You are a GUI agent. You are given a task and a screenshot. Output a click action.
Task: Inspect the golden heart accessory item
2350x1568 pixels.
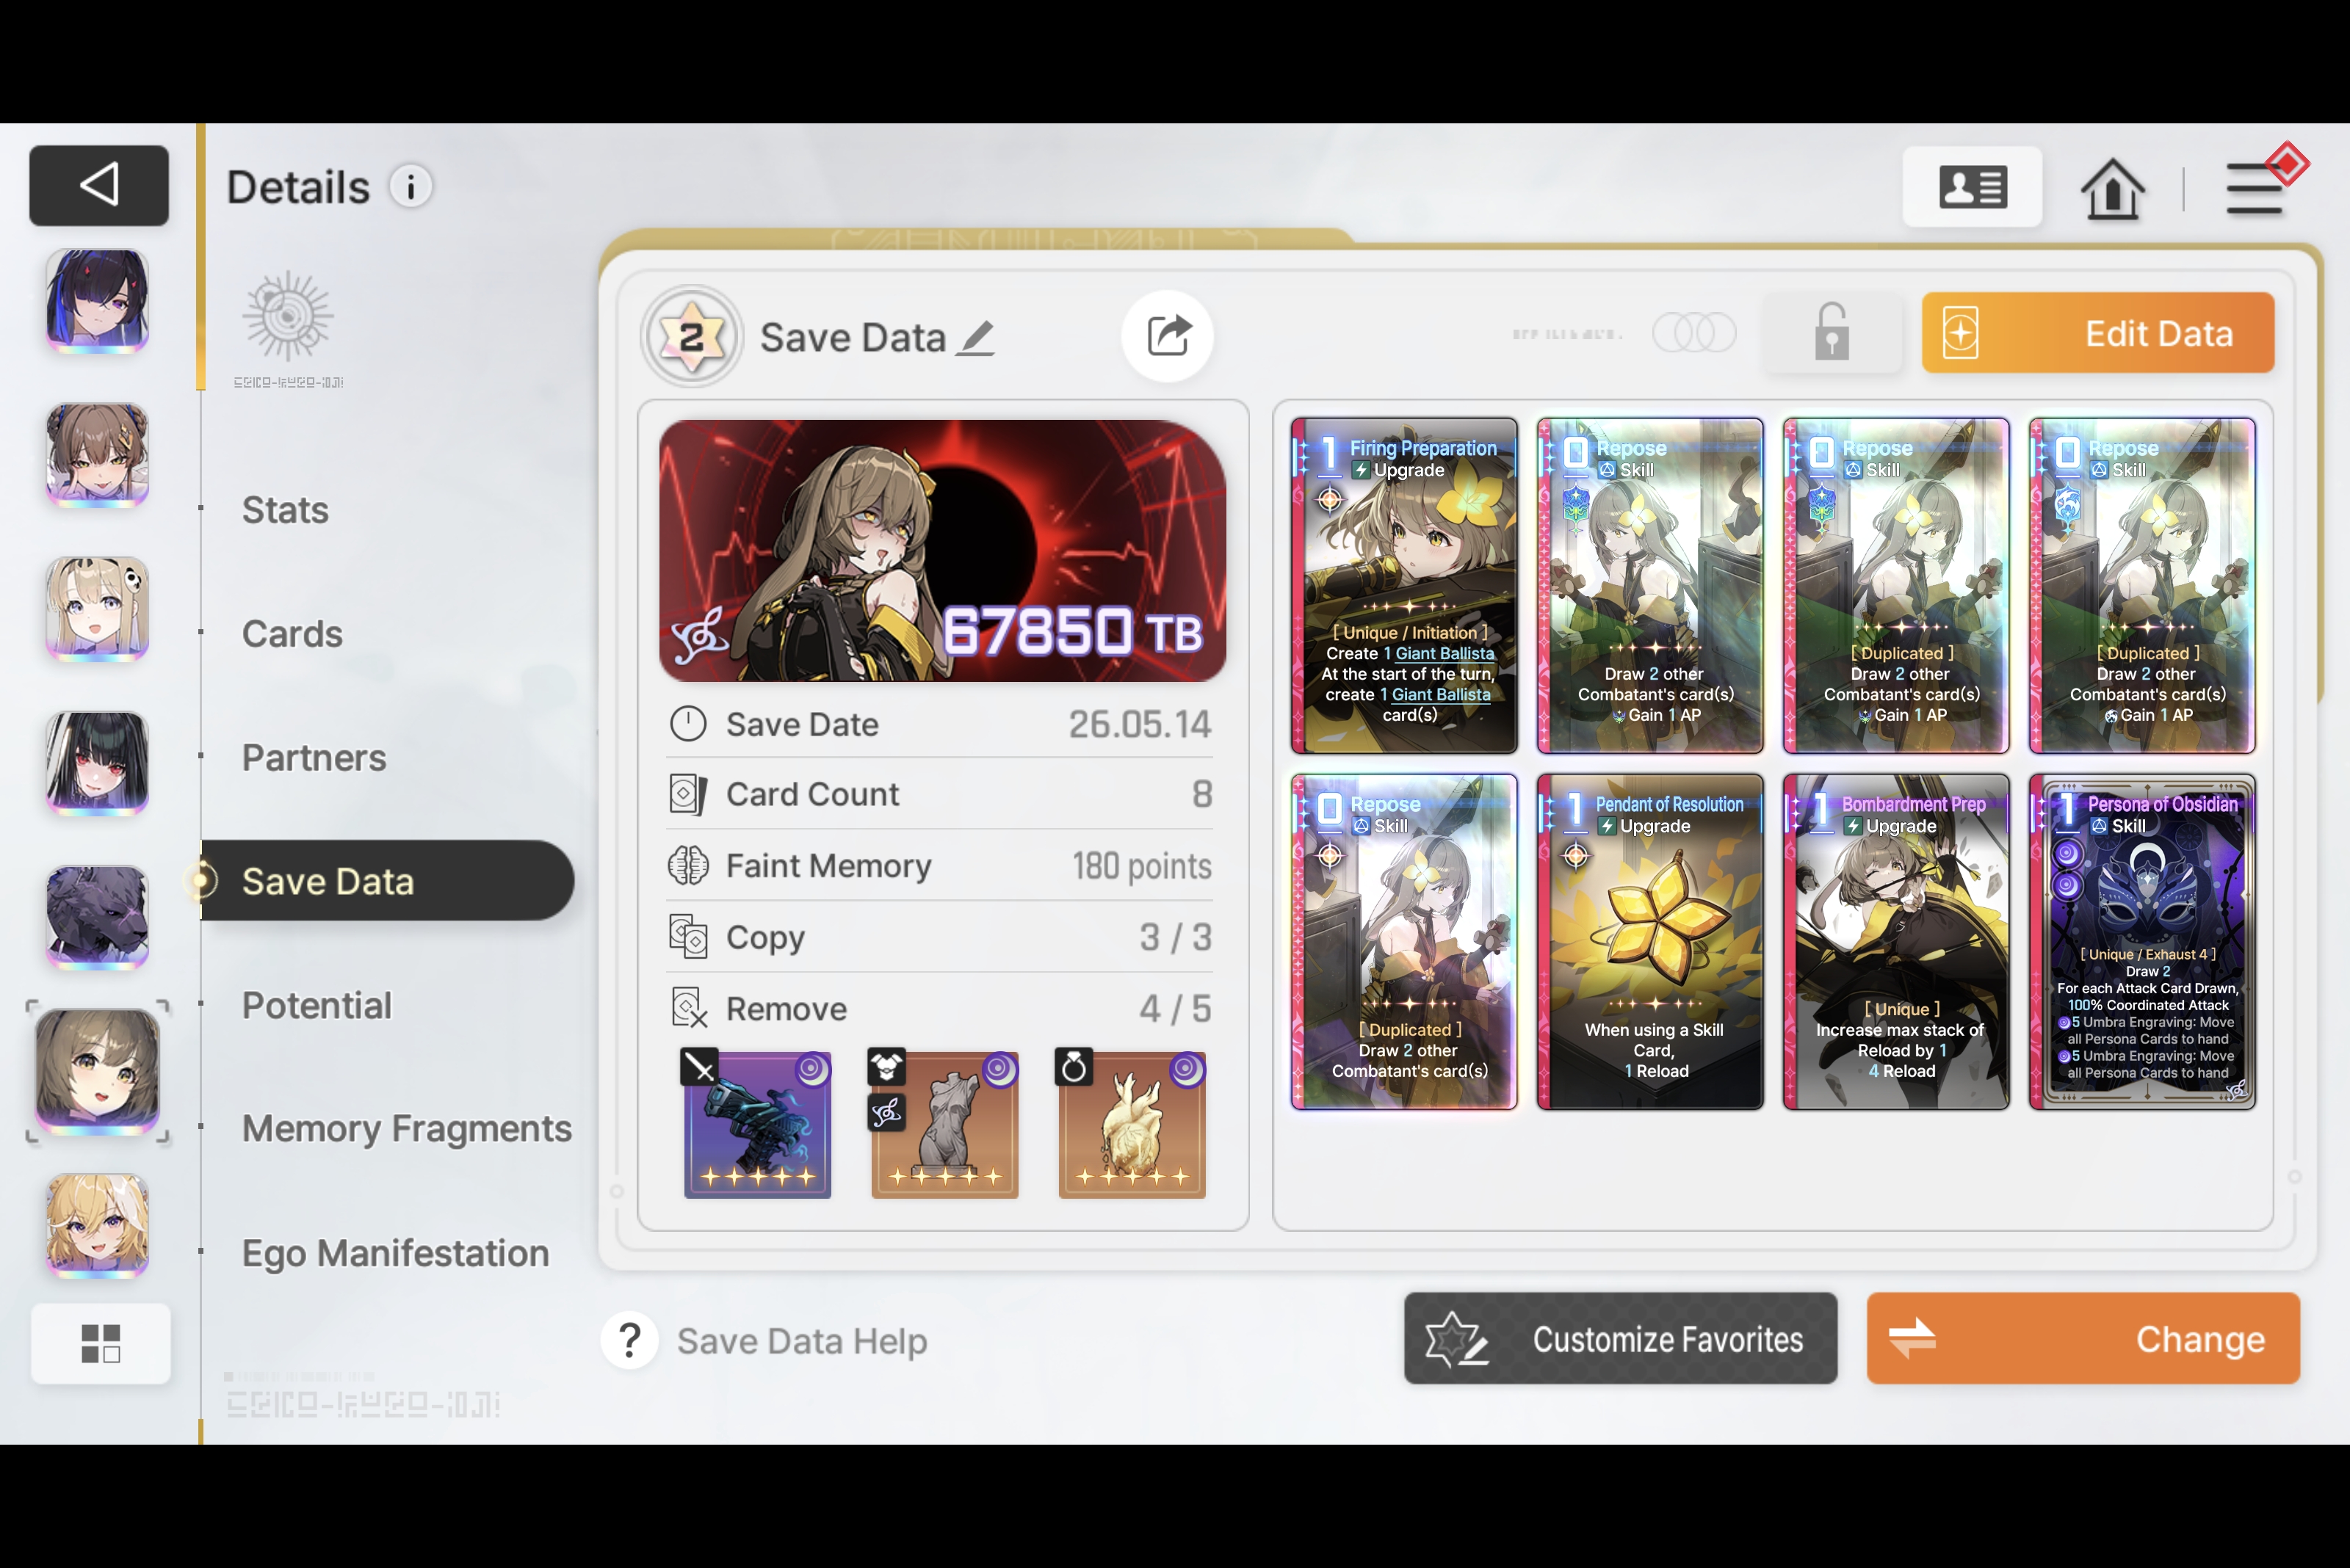pos(1132,1124)
